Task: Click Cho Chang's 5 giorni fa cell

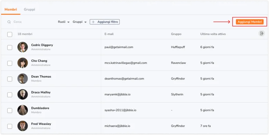Action: coord(207,63)
